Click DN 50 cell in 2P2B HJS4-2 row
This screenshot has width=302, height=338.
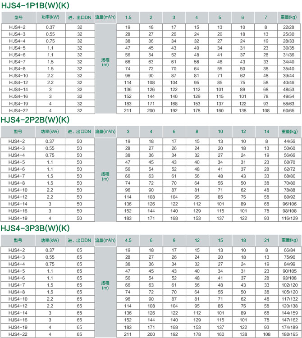79,141
